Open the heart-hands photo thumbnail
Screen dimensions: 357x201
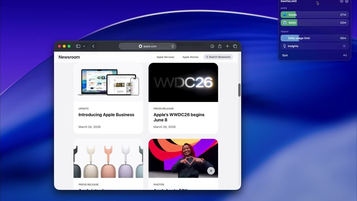(x=183, y=158)
